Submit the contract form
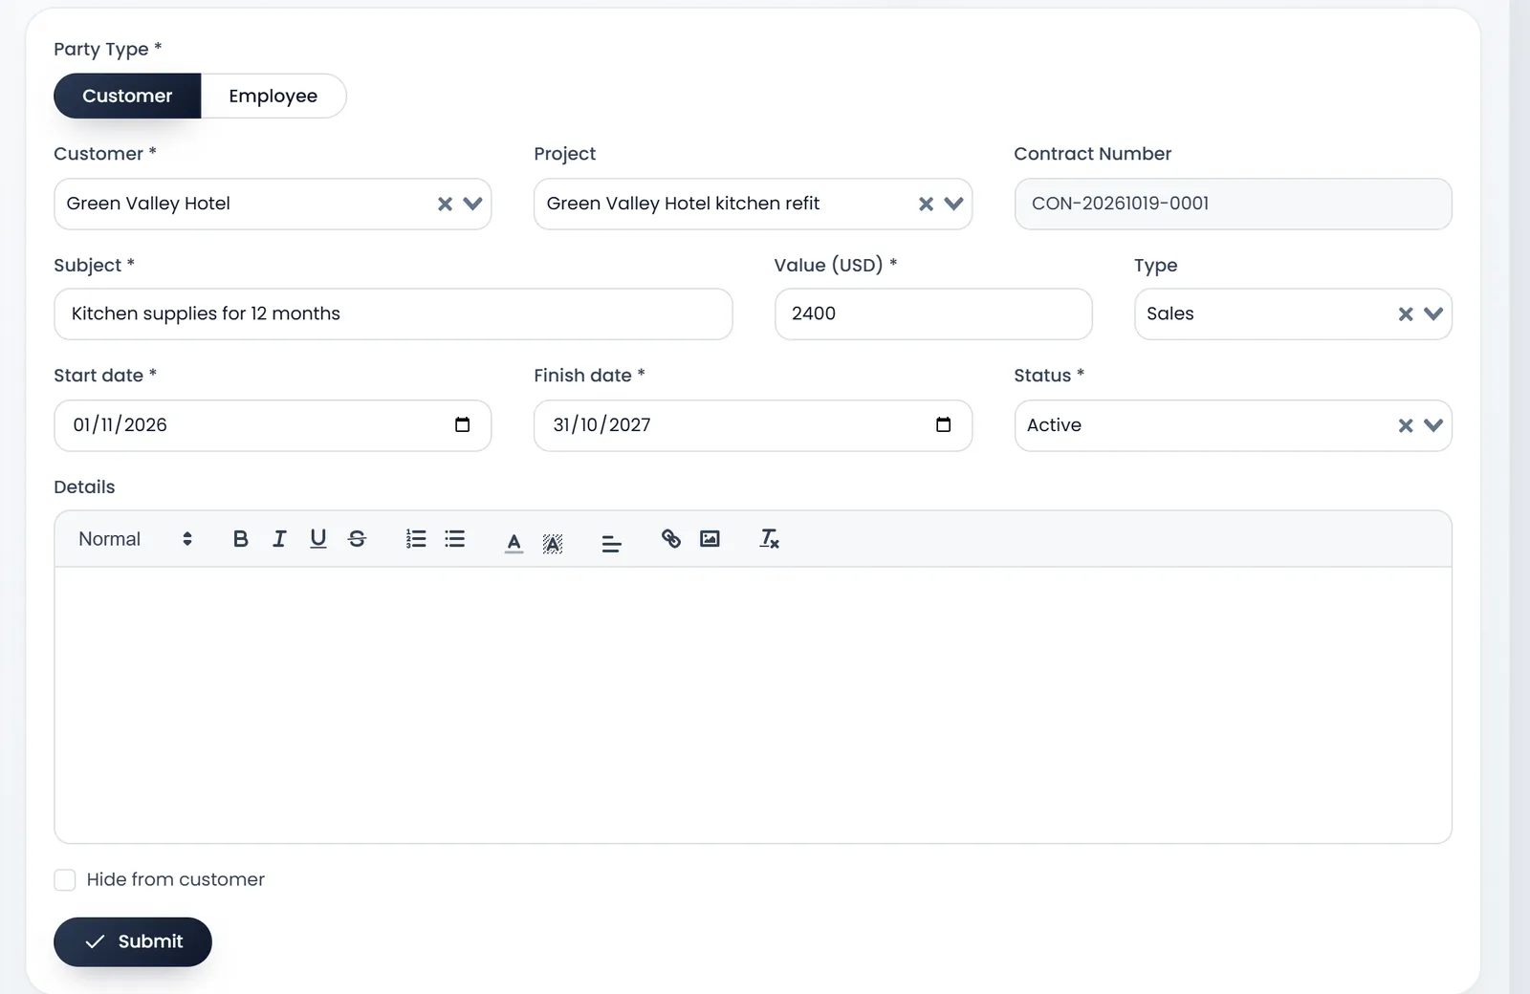The height and width of the screenshot is (994, 1530). (x=133, y=941)
